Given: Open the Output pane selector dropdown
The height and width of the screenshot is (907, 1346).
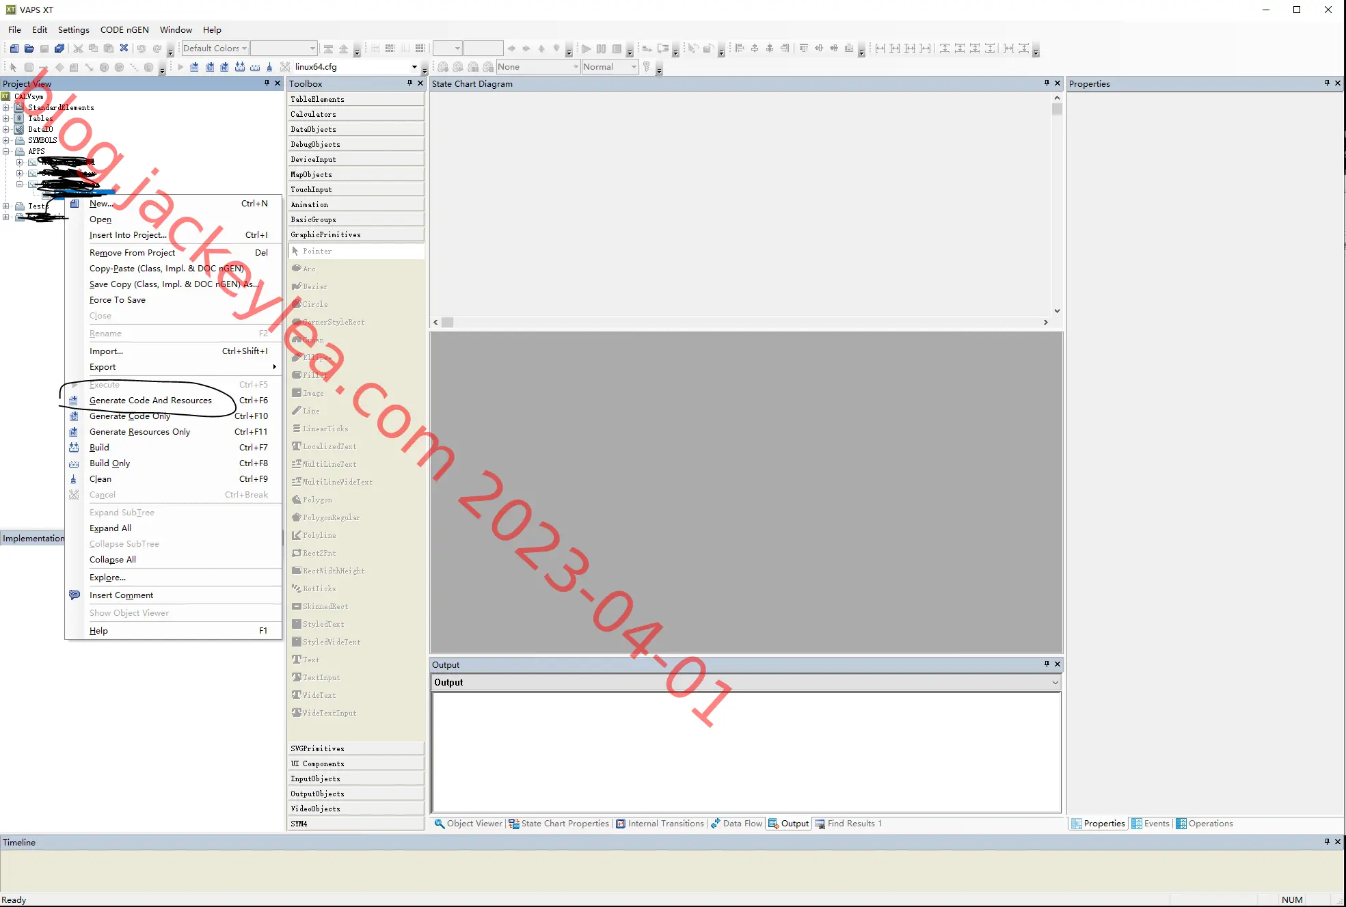Looking at the screenshot, I should (x=1055, y=683).
